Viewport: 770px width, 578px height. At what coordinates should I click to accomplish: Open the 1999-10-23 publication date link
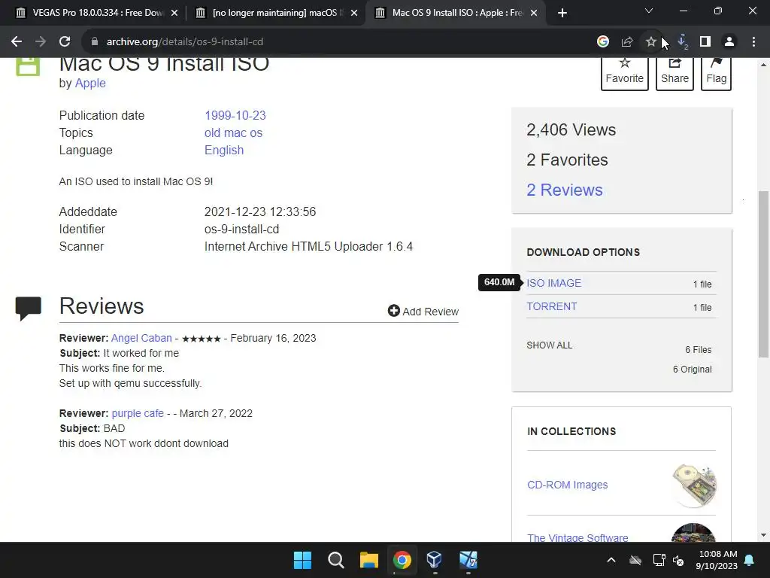coord(235,115)
